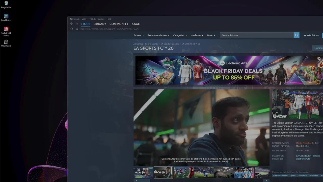Image resolution: width=323 pixels, height=182 pixels.
Task: Open Electronic Arts publisher link
Action: click(x=303, y=159)
